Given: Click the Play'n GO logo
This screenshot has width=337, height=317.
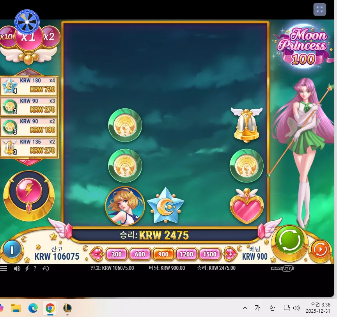Looking at the screenshot, I should pos(282,268).
